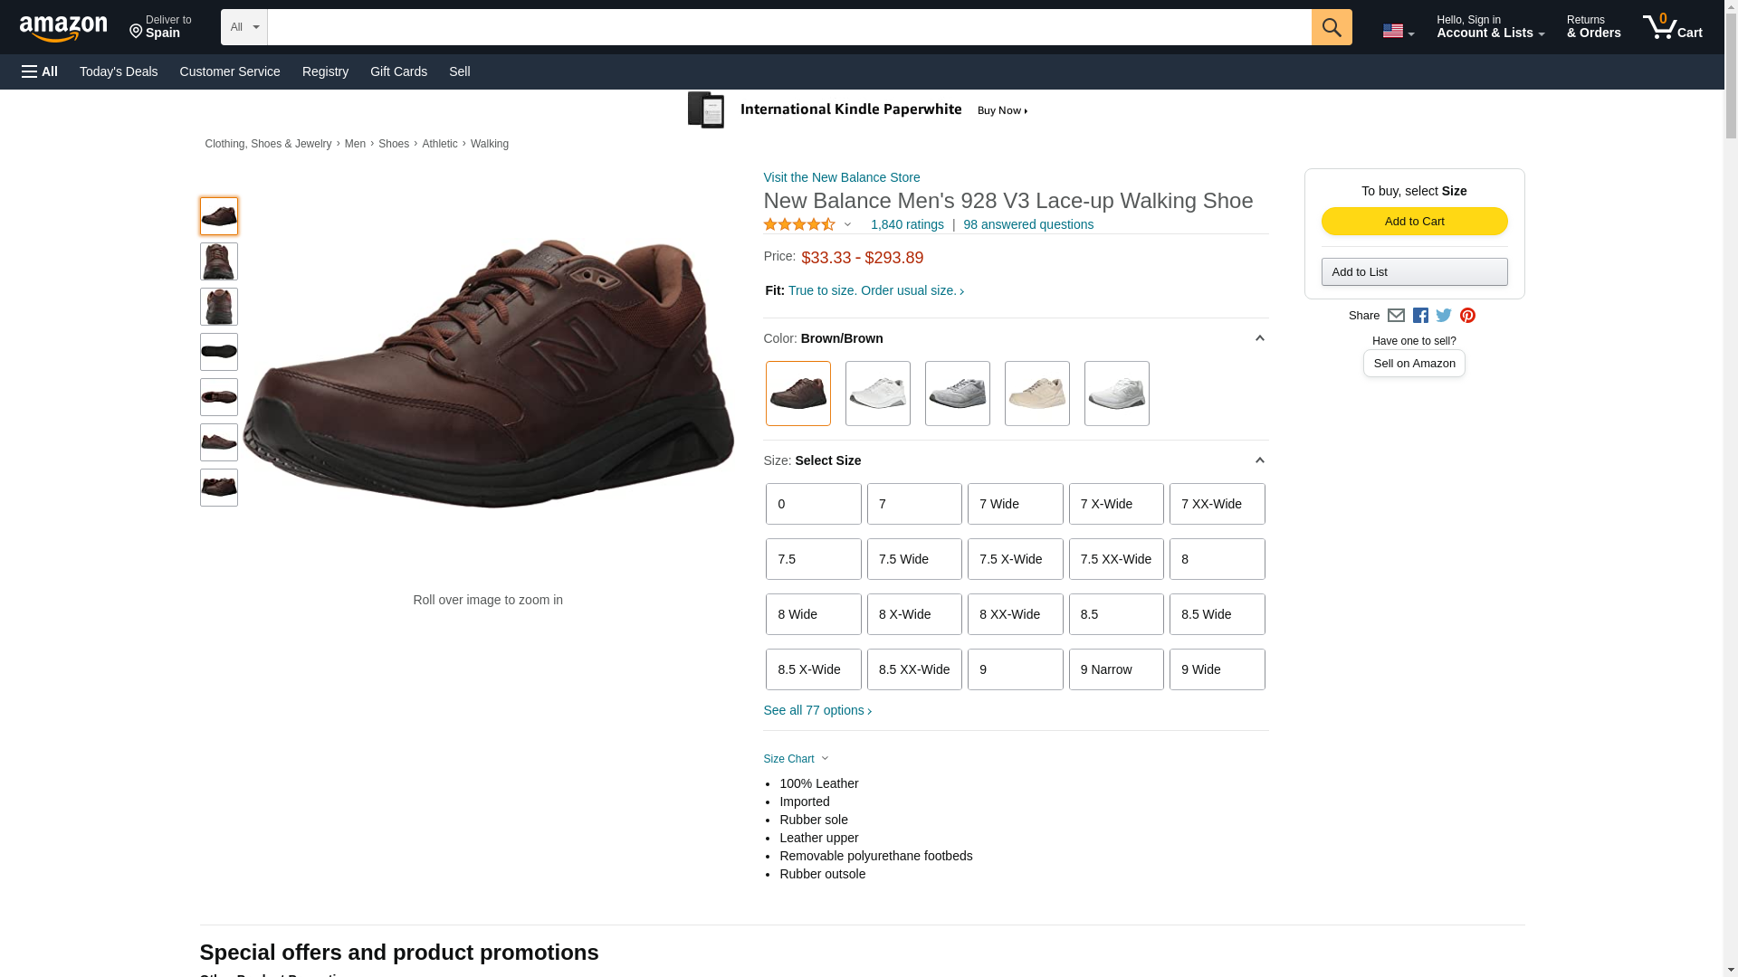The image size is (1738, 977).
Task: Click inside the search text field
Action: point(788,27)
